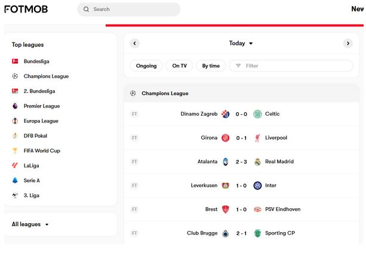Viewport: 366px width, 256px height.
Task: Click the Real Madrid crest
Action: tap(257, 162)
